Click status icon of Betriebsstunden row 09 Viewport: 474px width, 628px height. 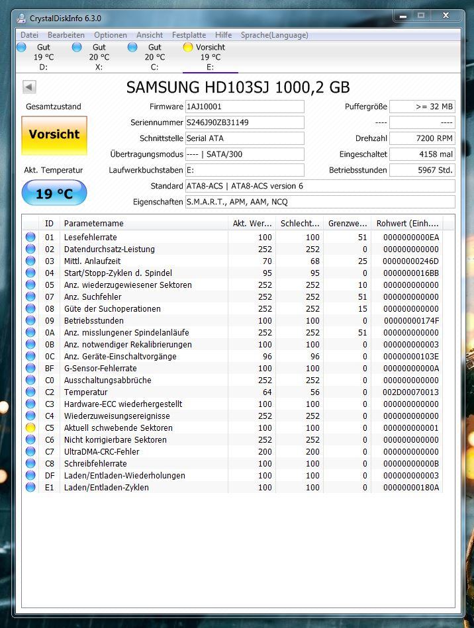click(30, 320)
